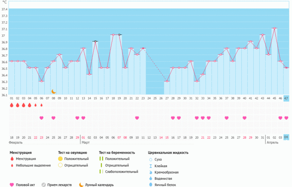
Task: Click the red date 29 in Февраль row
Action: click(x=77, y=137)
